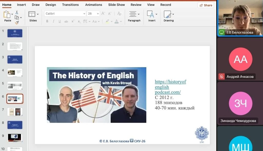Open the Record tab
This screenshot has width=263, height=151.
166,5
